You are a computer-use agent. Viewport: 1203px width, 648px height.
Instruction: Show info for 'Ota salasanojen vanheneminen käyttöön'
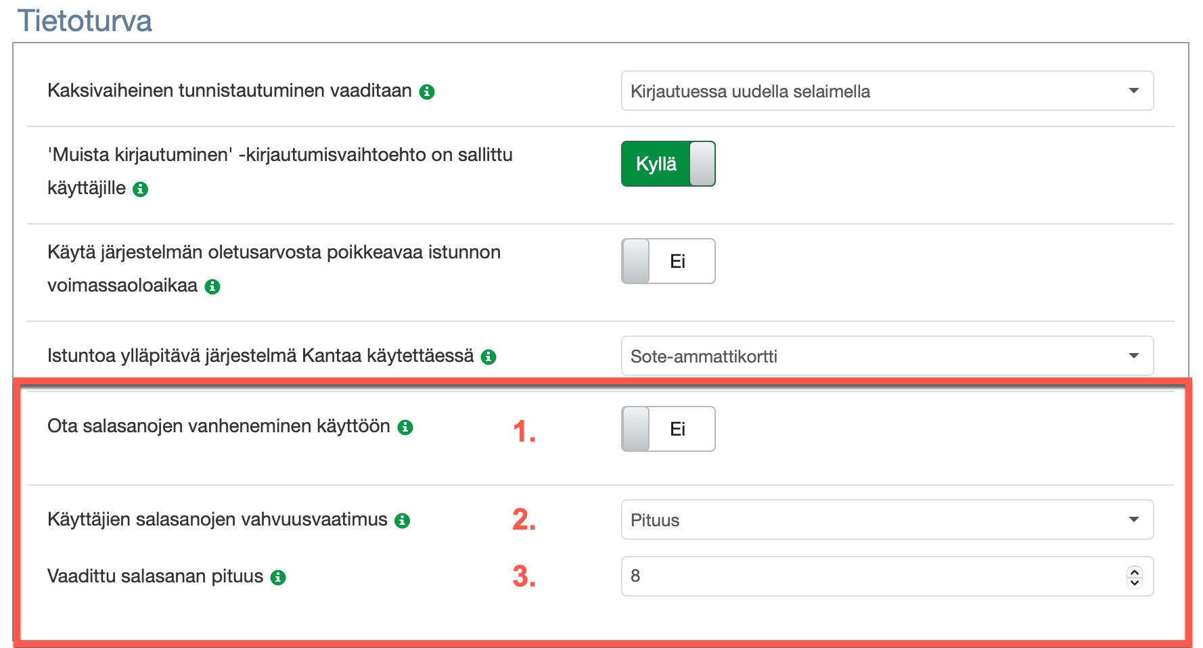(405, 427)
